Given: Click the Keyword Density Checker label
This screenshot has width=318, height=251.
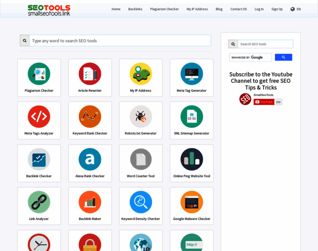Looking at the screenshot, I should (x=141, y=219).
